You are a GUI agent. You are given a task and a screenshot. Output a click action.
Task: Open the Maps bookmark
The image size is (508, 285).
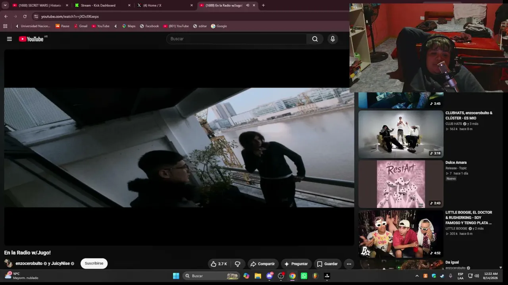129,26
